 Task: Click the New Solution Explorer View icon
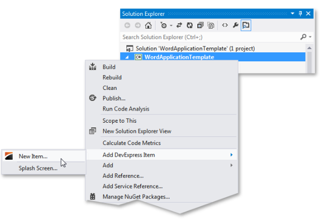point(93,131)
